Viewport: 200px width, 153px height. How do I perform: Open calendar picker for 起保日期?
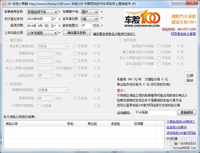53,26
